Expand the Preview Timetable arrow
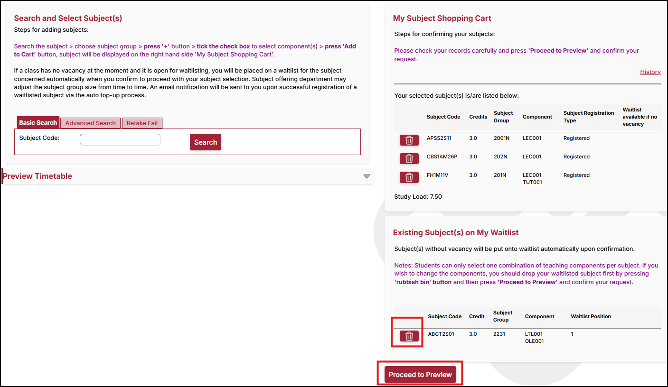The width and height of the screenshot is (668, 387). (367, 176)
